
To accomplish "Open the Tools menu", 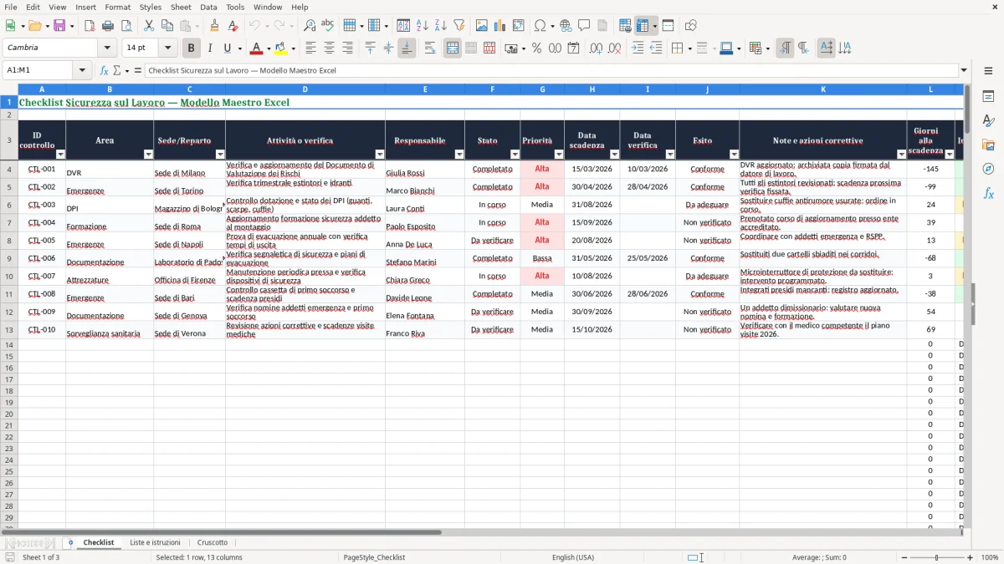I will (x=235, y=7).
